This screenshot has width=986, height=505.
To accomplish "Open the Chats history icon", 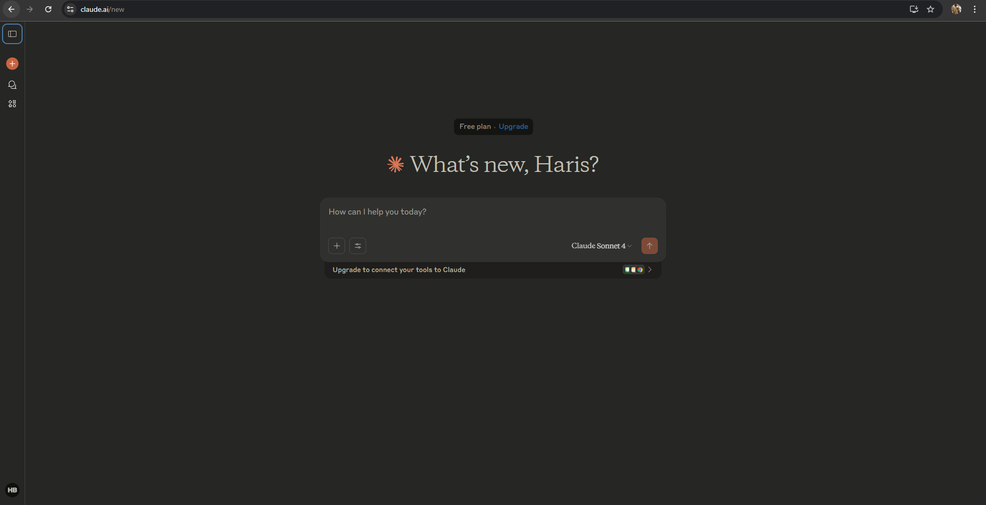I will coord(12,85).
